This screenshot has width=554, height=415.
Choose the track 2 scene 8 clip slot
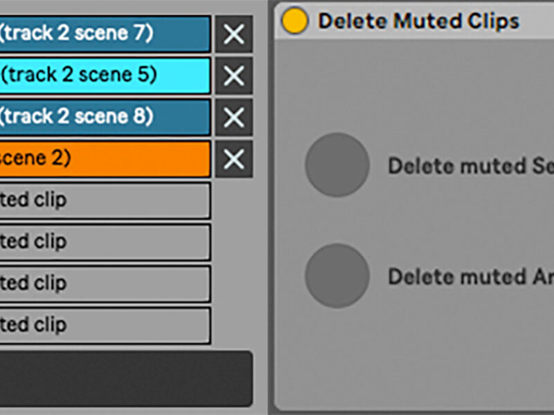pos(104,117)
